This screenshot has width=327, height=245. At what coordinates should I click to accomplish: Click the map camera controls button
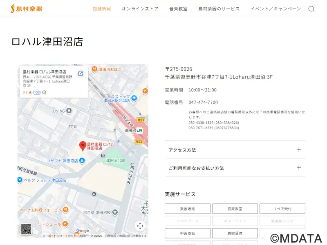[x=140, y=226]
